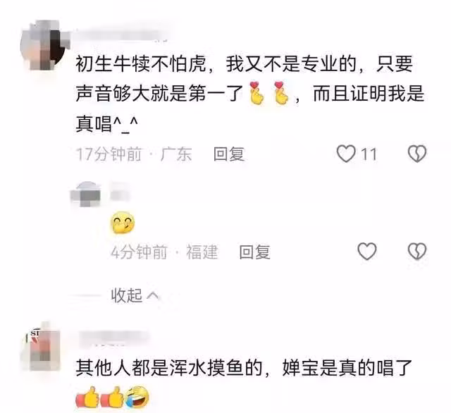Tap the smirking emoji reply
The width and height of the screenshot is (451, 413).
tap(123, 223)
